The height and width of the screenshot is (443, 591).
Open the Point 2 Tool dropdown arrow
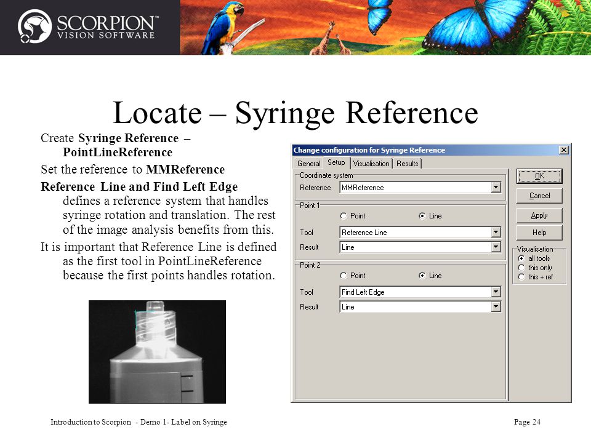click(x=496, y=292)
